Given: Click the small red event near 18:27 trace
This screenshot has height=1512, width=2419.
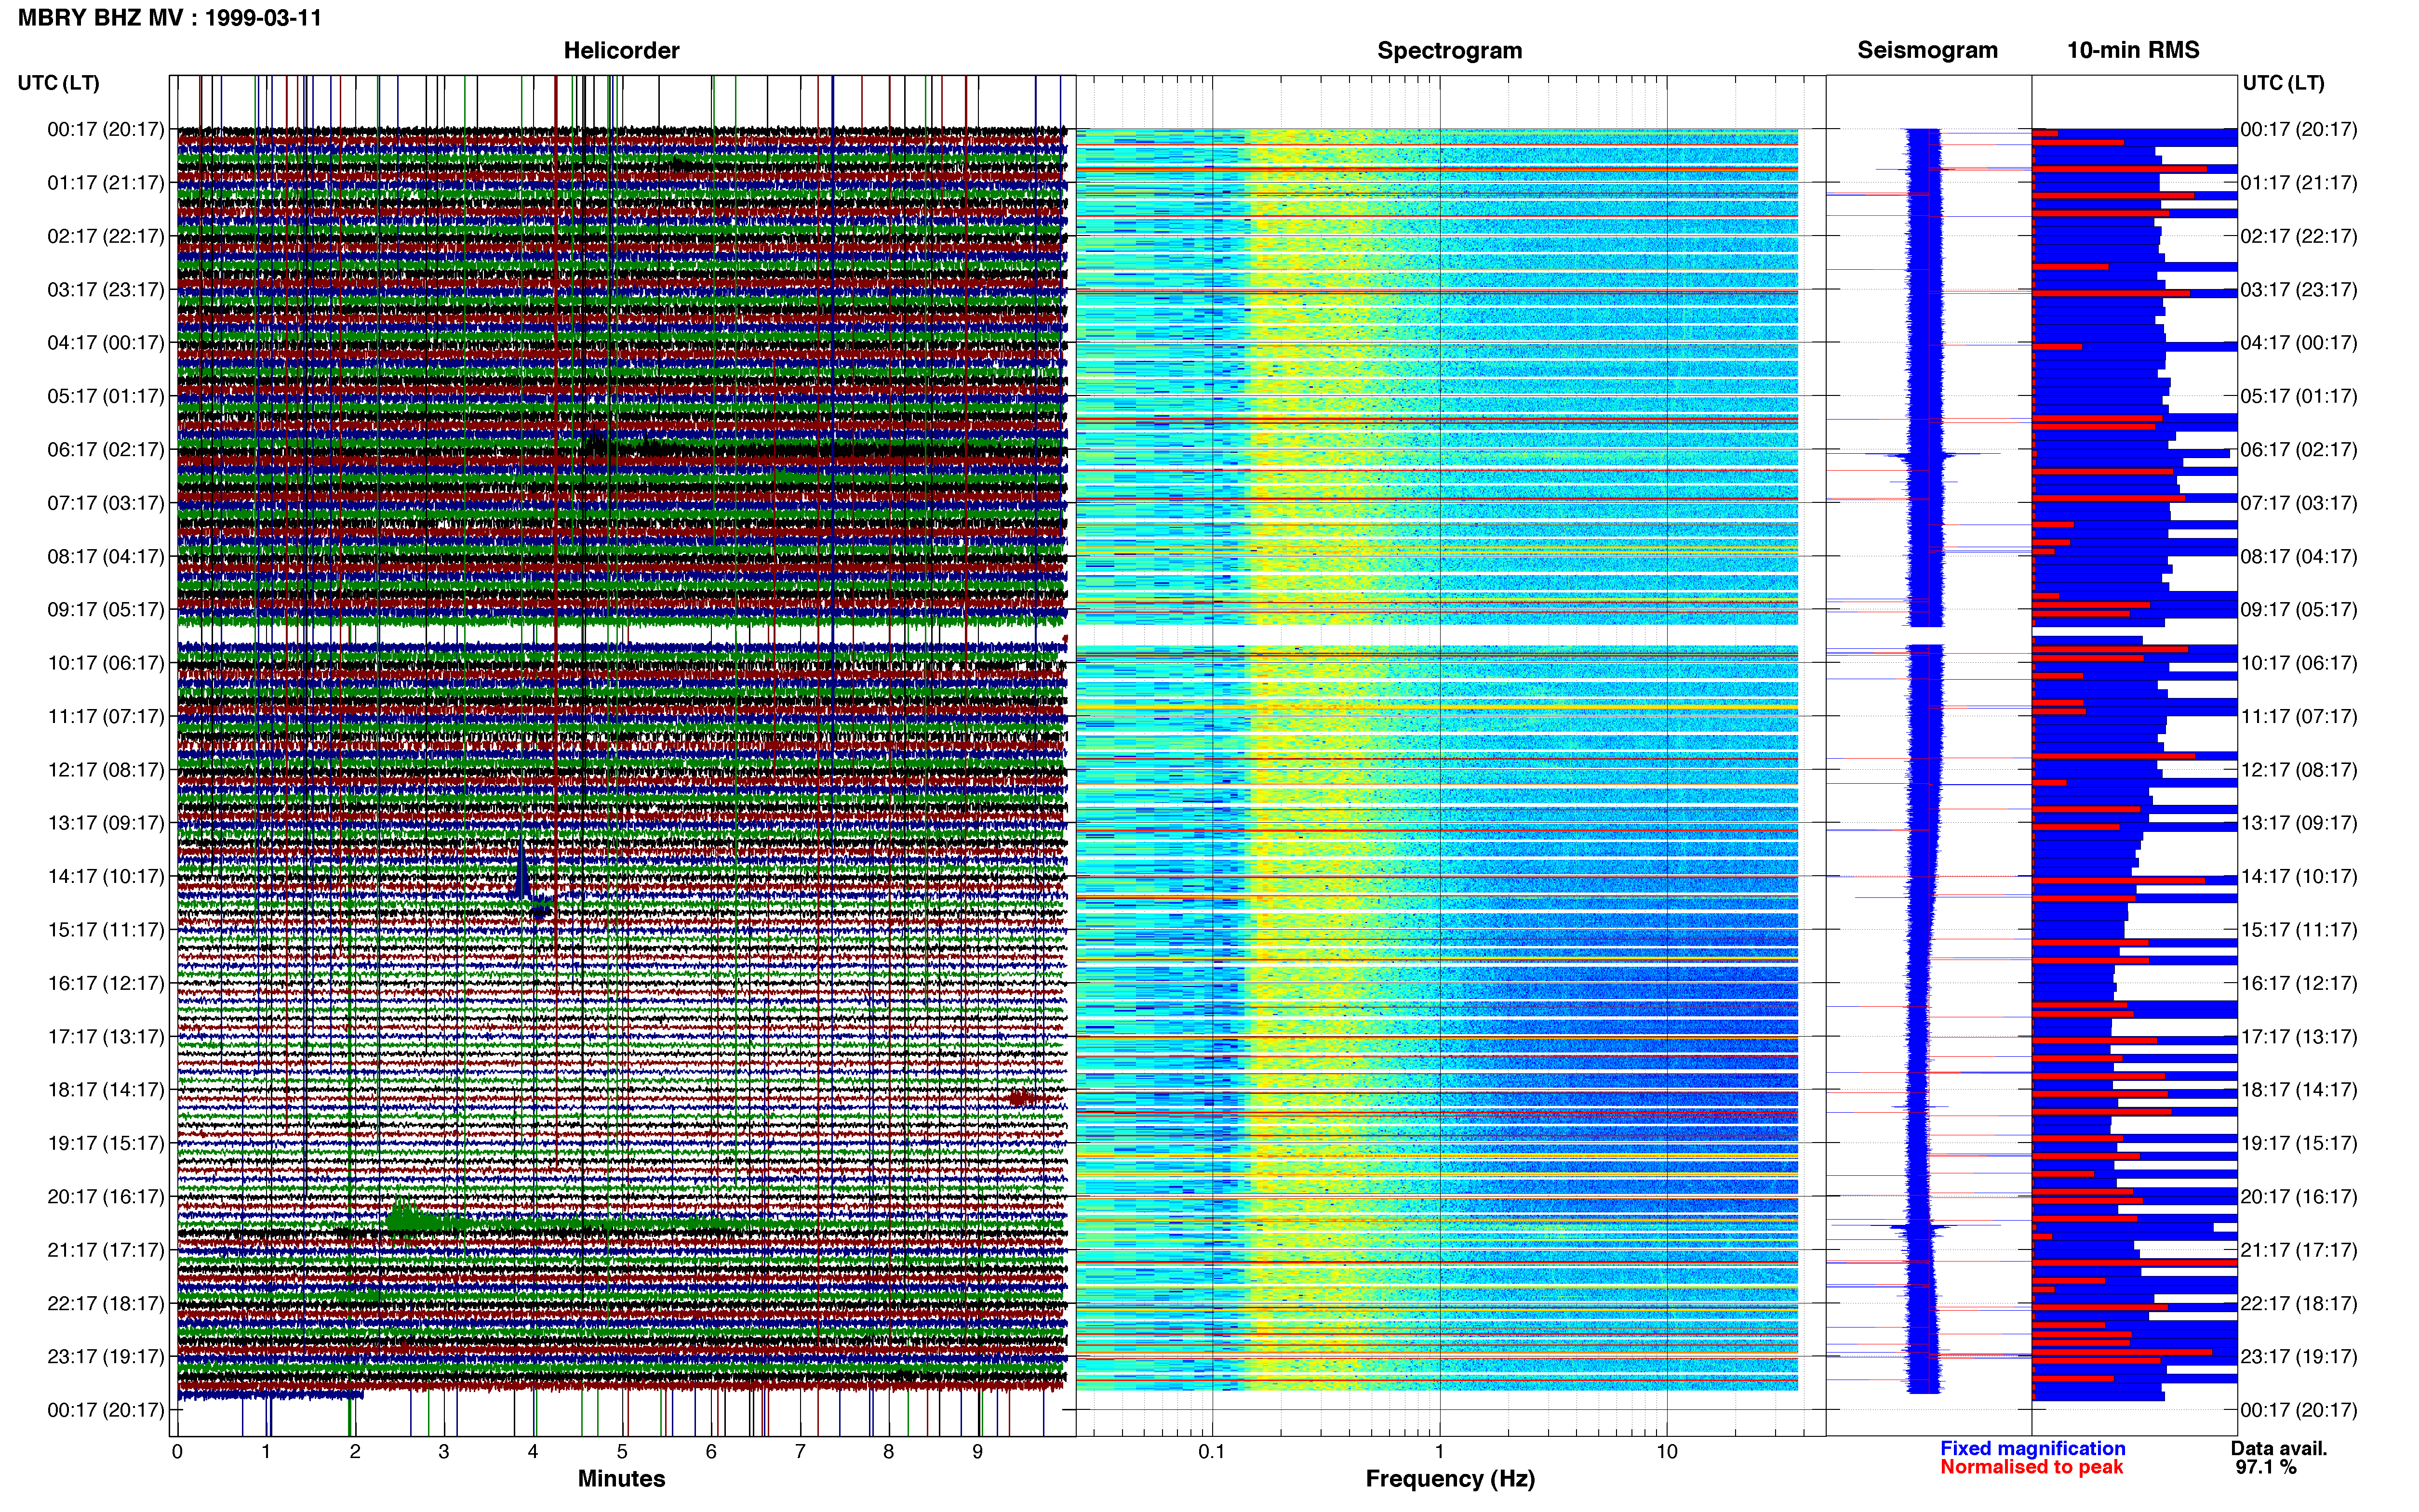Looking at the screenshot, I should 1020,1098.
